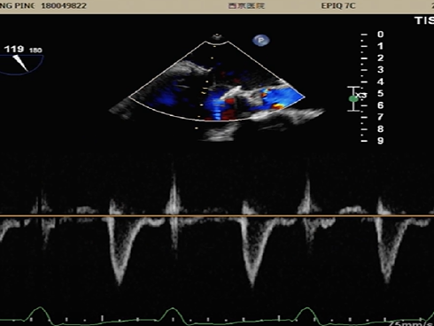The image size is (434, 326).
Task: Click the orange Doppler baseline
Action: pos(217,216)
